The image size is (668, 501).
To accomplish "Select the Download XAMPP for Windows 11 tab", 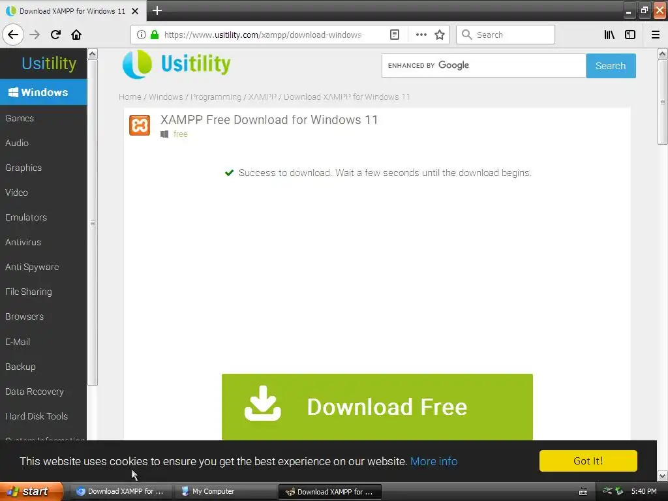I will click(x=72, y=11).
